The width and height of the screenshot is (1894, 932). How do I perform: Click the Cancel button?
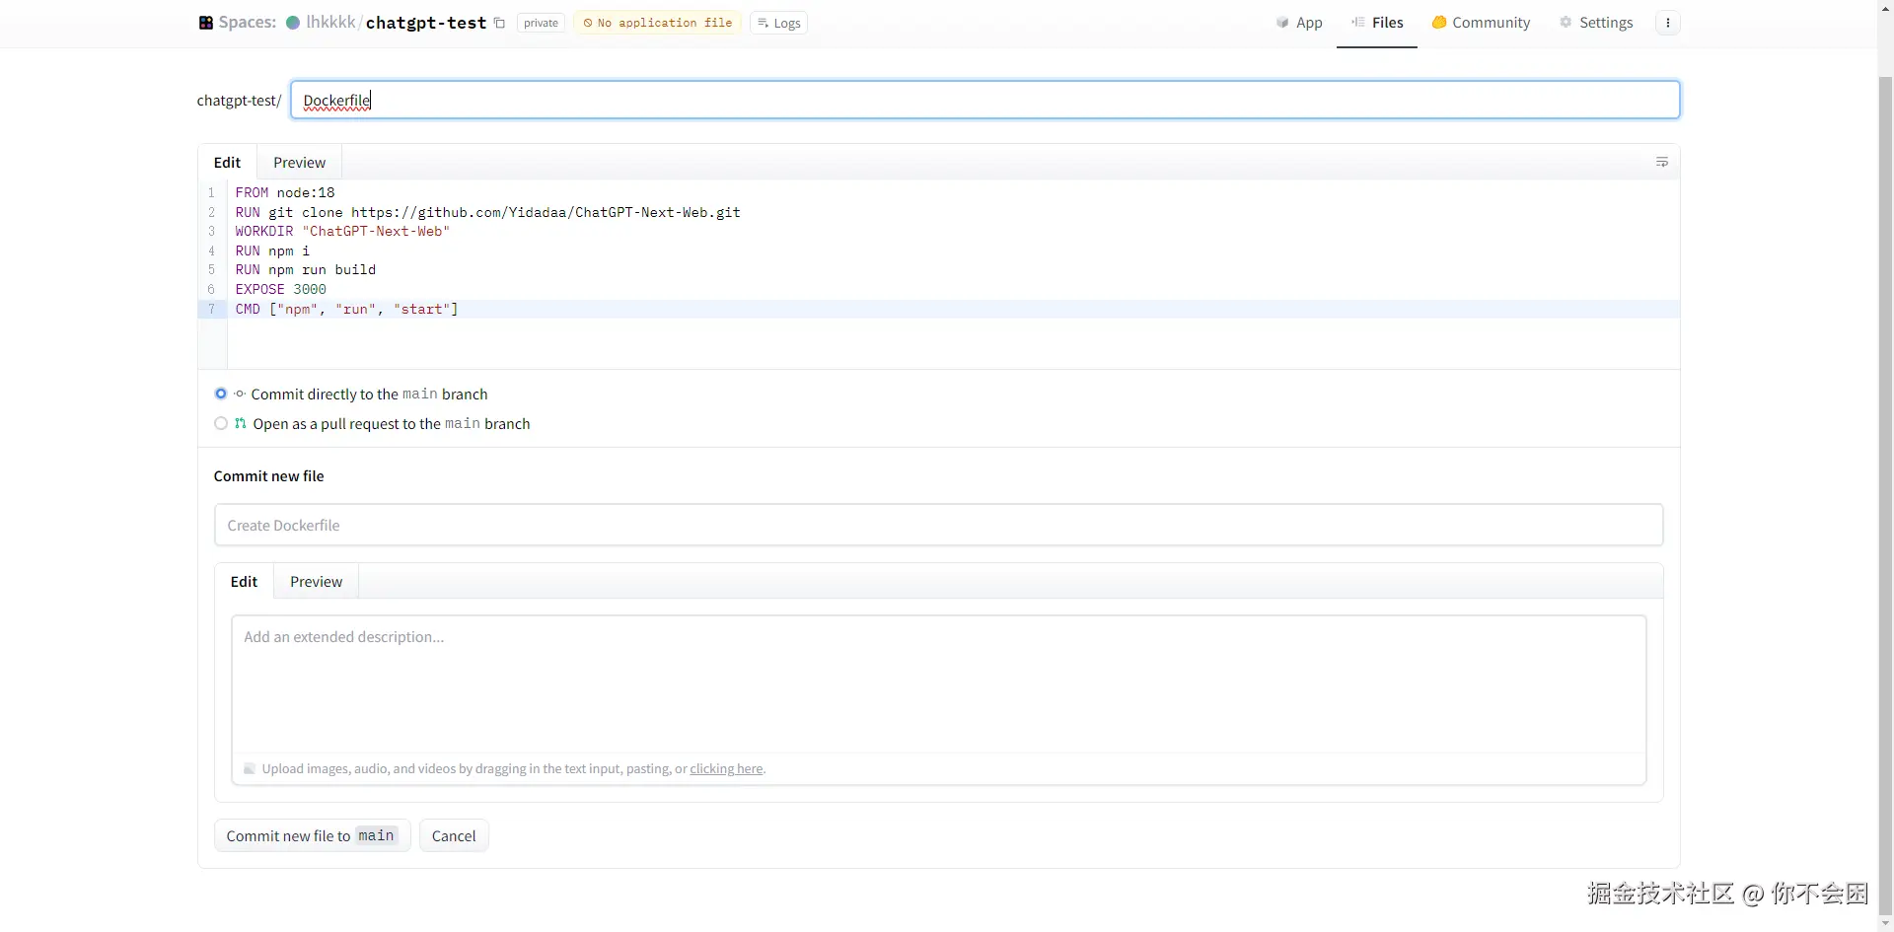pos(454,835)
